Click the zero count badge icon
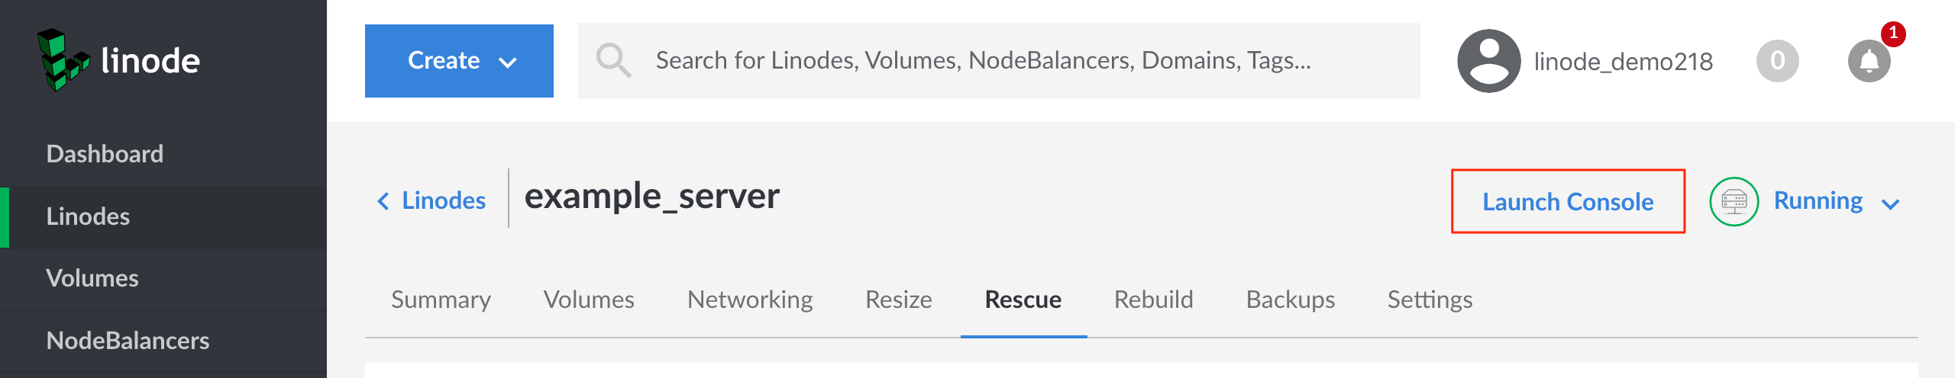The height and width of the screenshot is (378, 1955). (x=1777, y=61)
